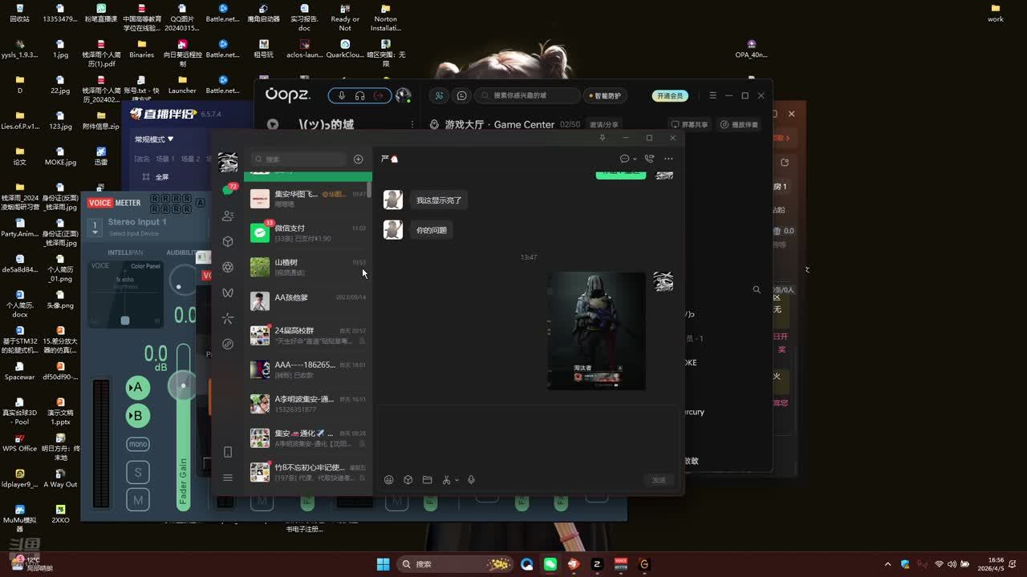Click the 开通会员 button in Oopz
1027x577 pixels.
tap(670, 95)
